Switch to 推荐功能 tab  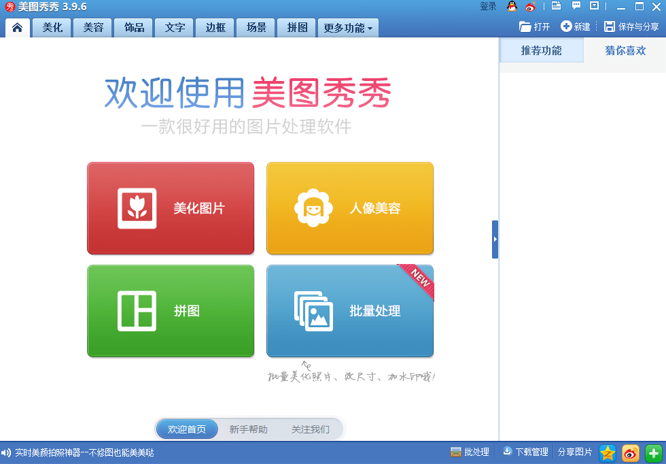click(541, 50)
